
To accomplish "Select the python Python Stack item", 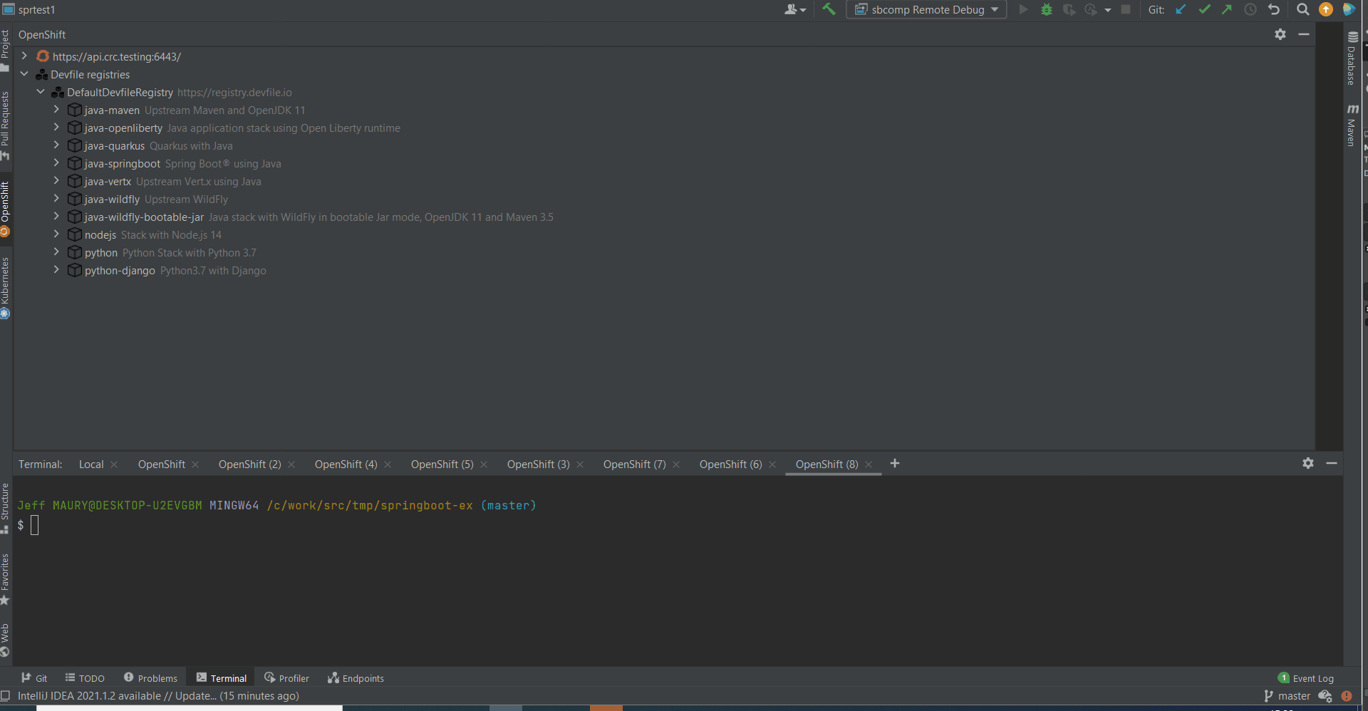I will 162,253.
